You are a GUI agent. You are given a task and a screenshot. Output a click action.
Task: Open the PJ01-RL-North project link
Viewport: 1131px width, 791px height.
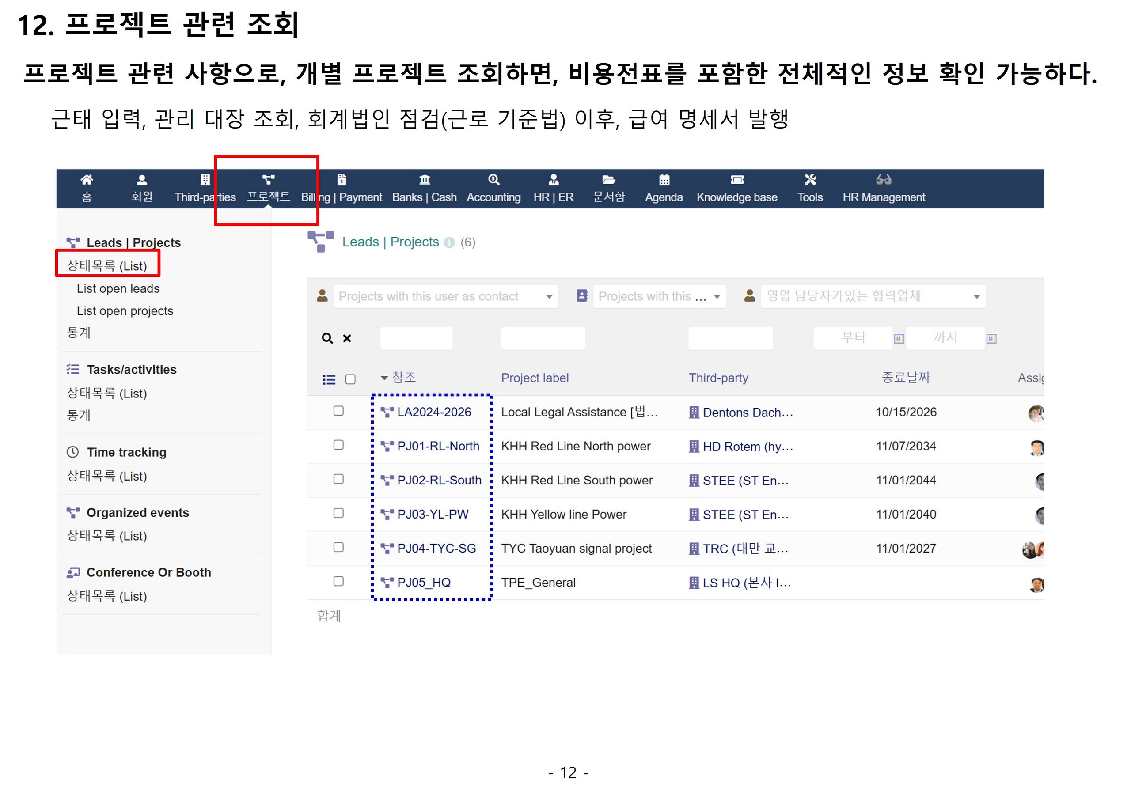pos(437,446)
